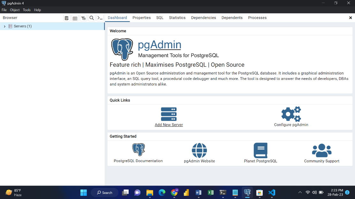
Task: Open the Search Objects magnifier icon
Action: point(92,18)
